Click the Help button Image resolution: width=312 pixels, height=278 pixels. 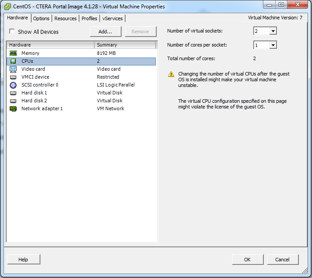24,260
